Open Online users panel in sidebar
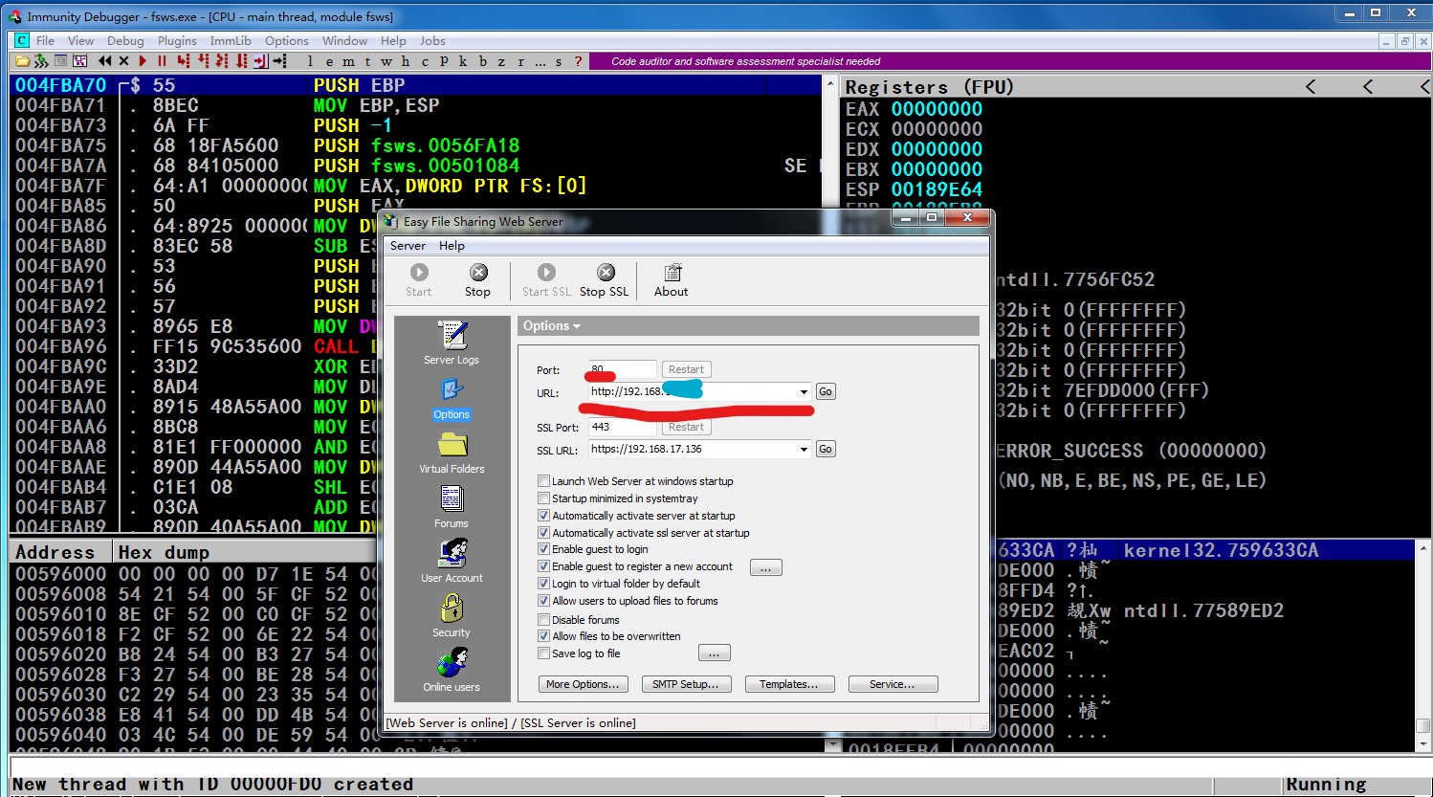Viewport: 1433px width, 797px height. 452,671
